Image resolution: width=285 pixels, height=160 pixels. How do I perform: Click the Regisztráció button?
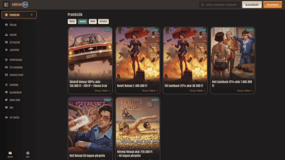(272, 5)
